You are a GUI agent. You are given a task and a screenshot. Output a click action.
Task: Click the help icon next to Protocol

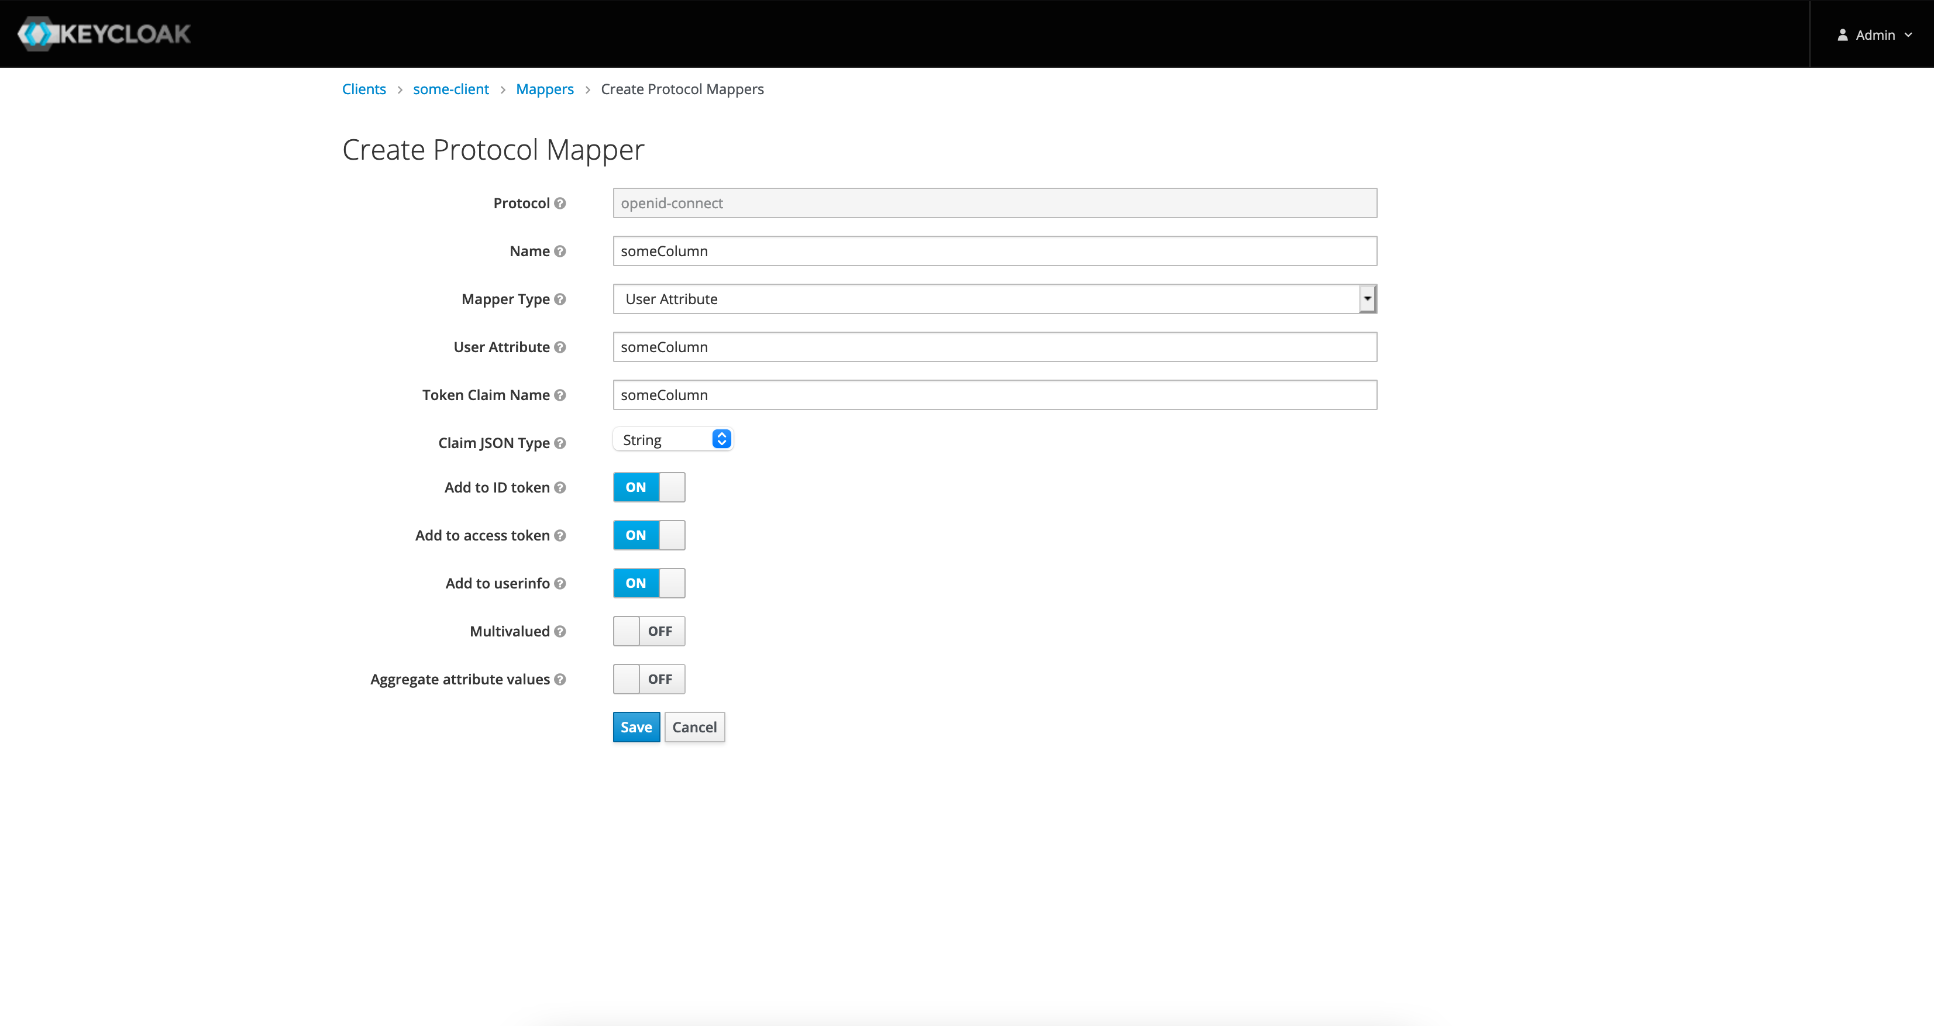tap(559, 204)
